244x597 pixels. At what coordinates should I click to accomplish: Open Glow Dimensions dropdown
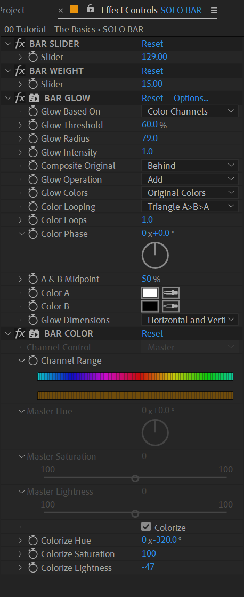coord(190,320)
